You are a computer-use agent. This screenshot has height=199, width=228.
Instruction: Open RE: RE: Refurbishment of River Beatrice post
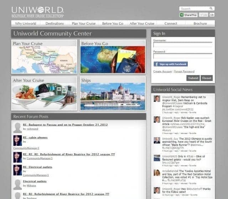coord(66,194)
